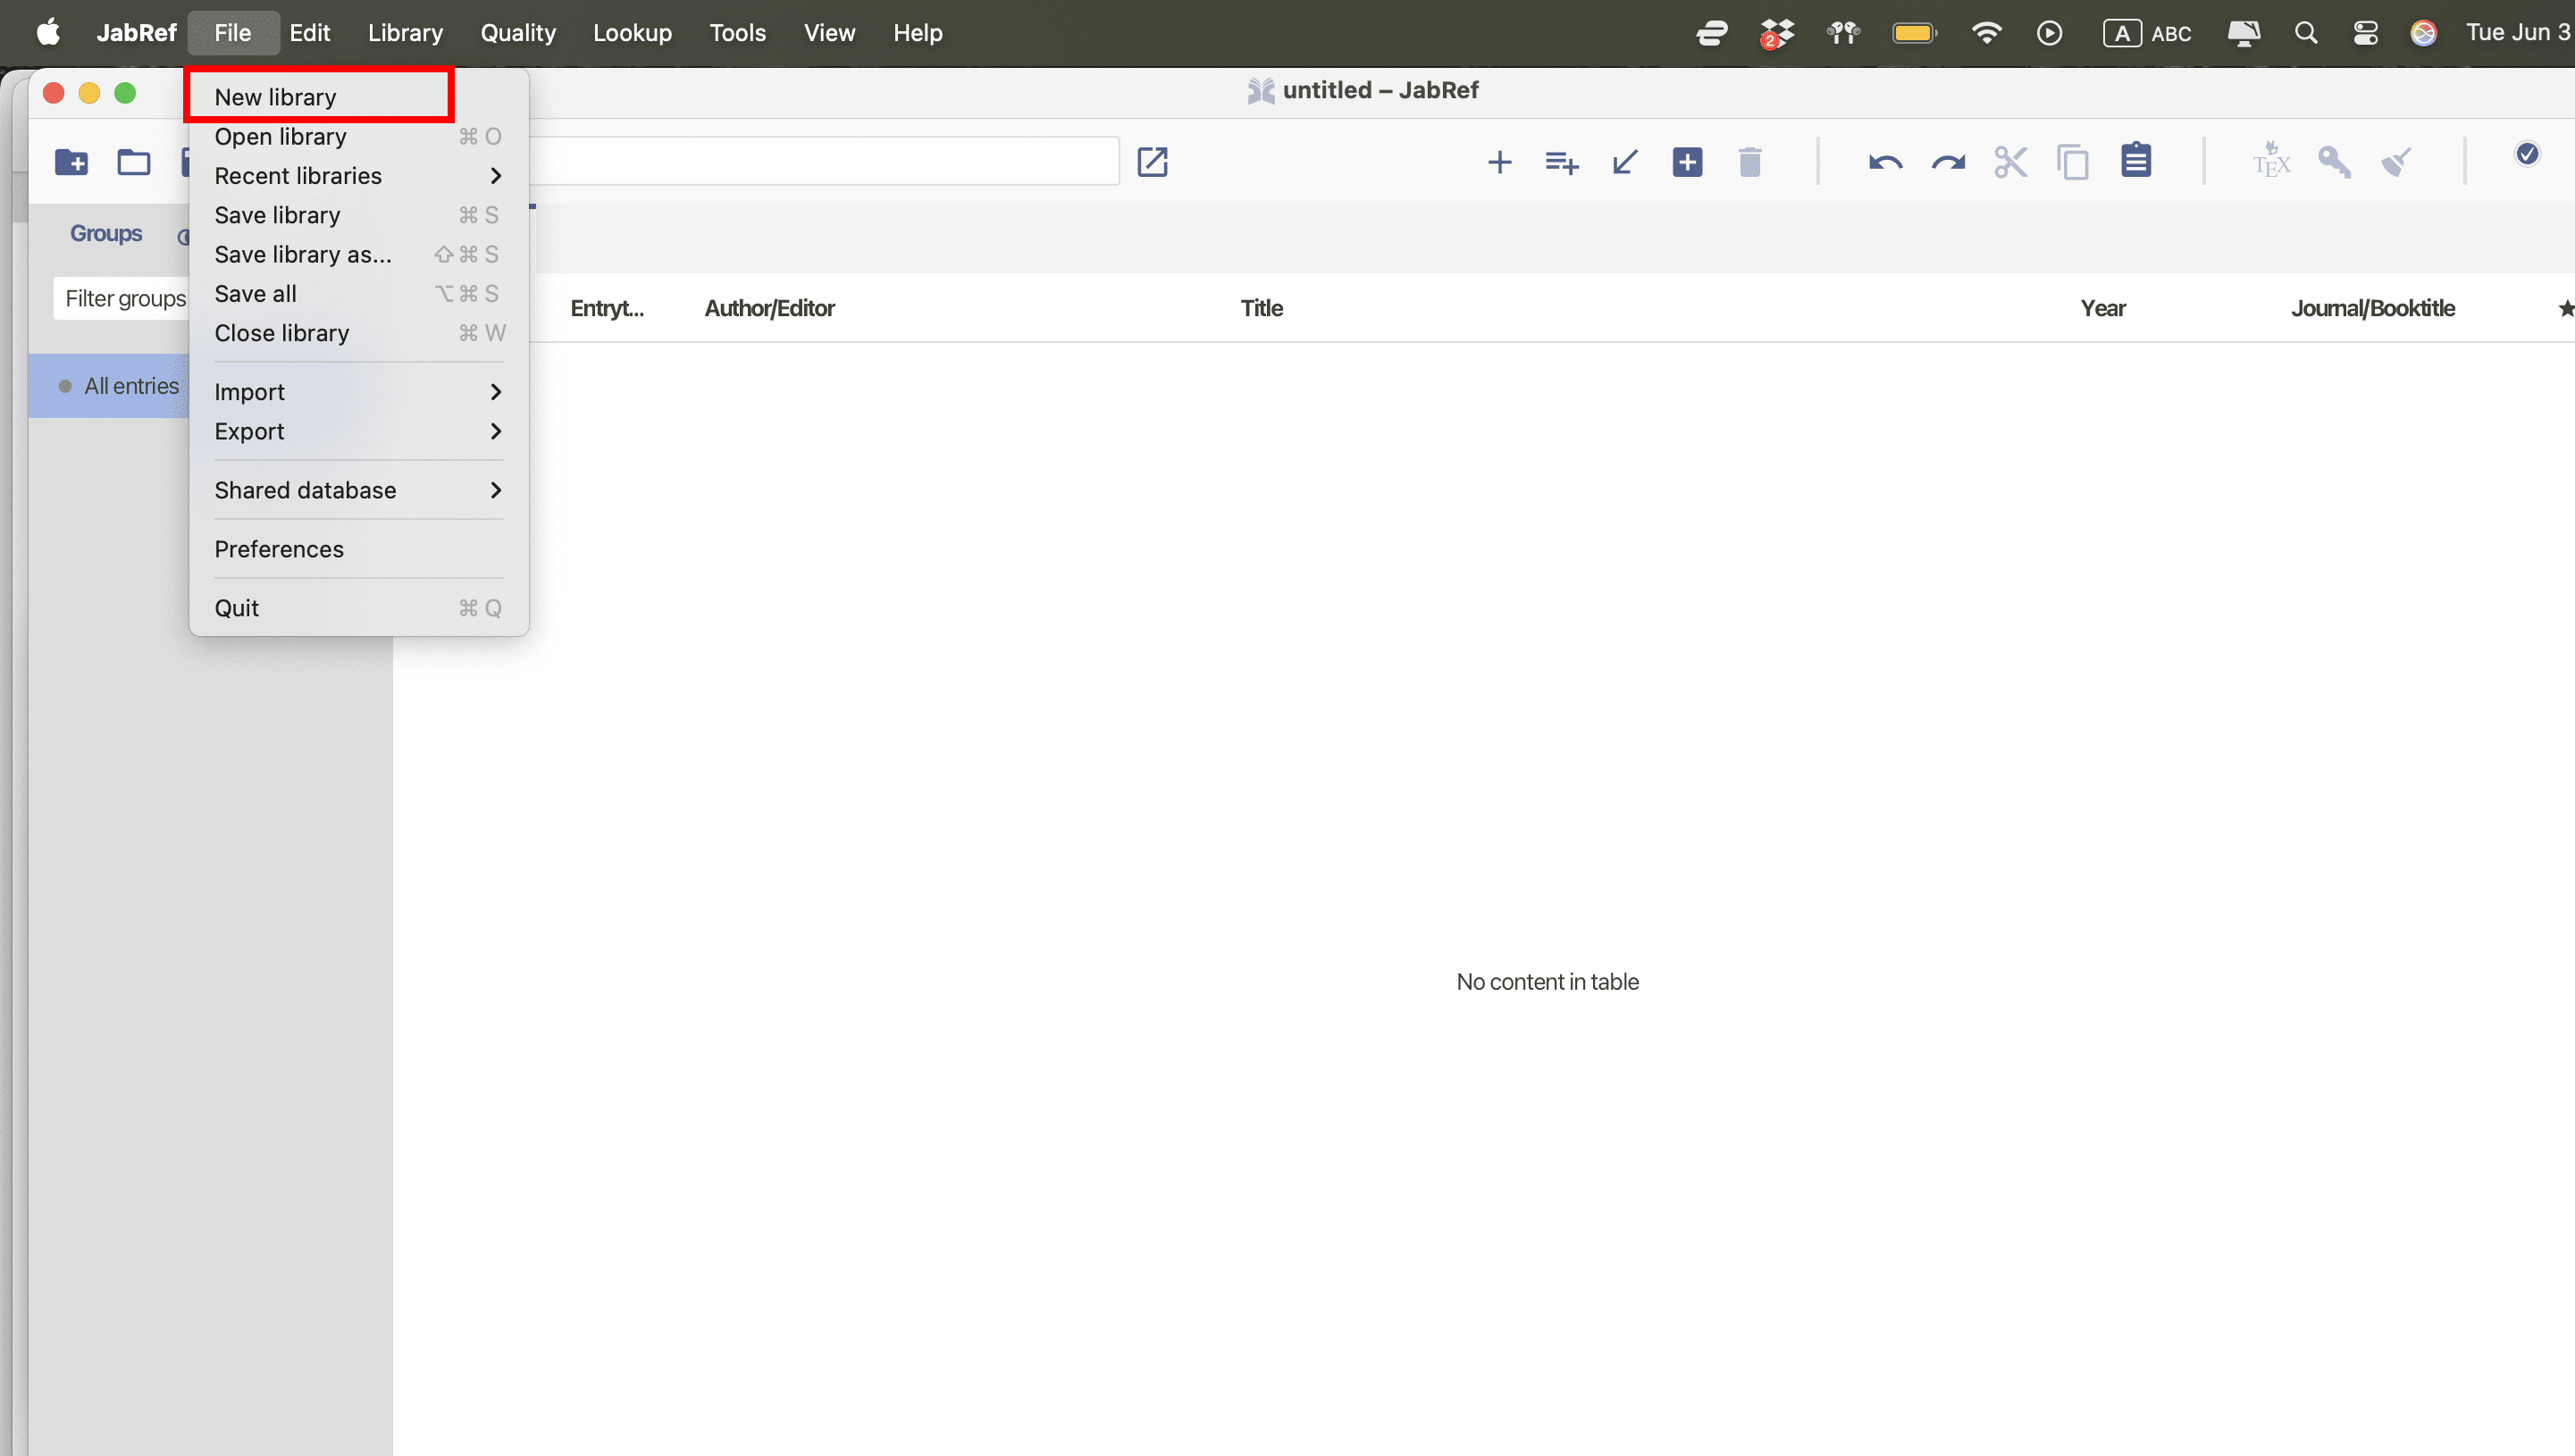Click New entry from plain text icon
The height and width of the screenshot is (1456, 2575).
click(x=1561, y=162)
